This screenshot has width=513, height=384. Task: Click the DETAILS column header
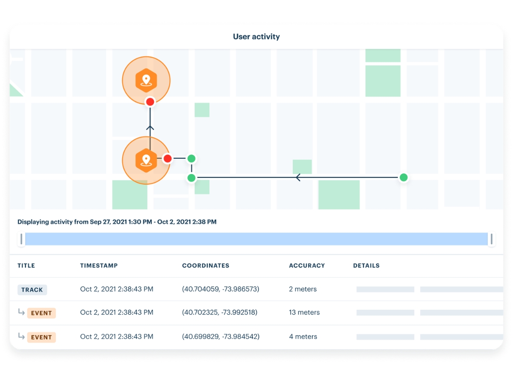click(x=366, y=265)
